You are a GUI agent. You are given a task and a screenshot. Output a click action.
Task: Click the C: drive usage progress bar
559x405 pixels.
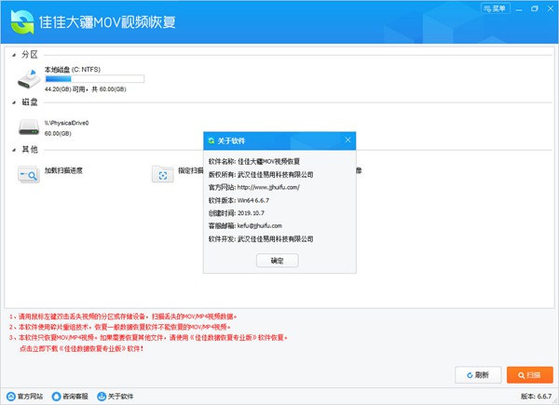(94, 79)
